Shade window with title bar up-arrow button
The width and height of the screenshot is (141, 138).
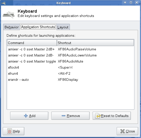click(x=125, y=3)
